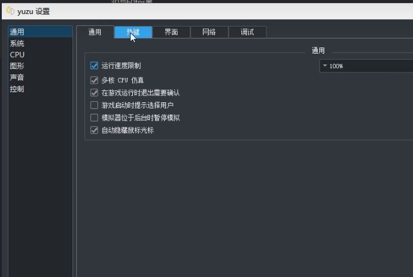Open the 调试 tab
Viewport: 413px width, 277px height.
tap(247, 33)
